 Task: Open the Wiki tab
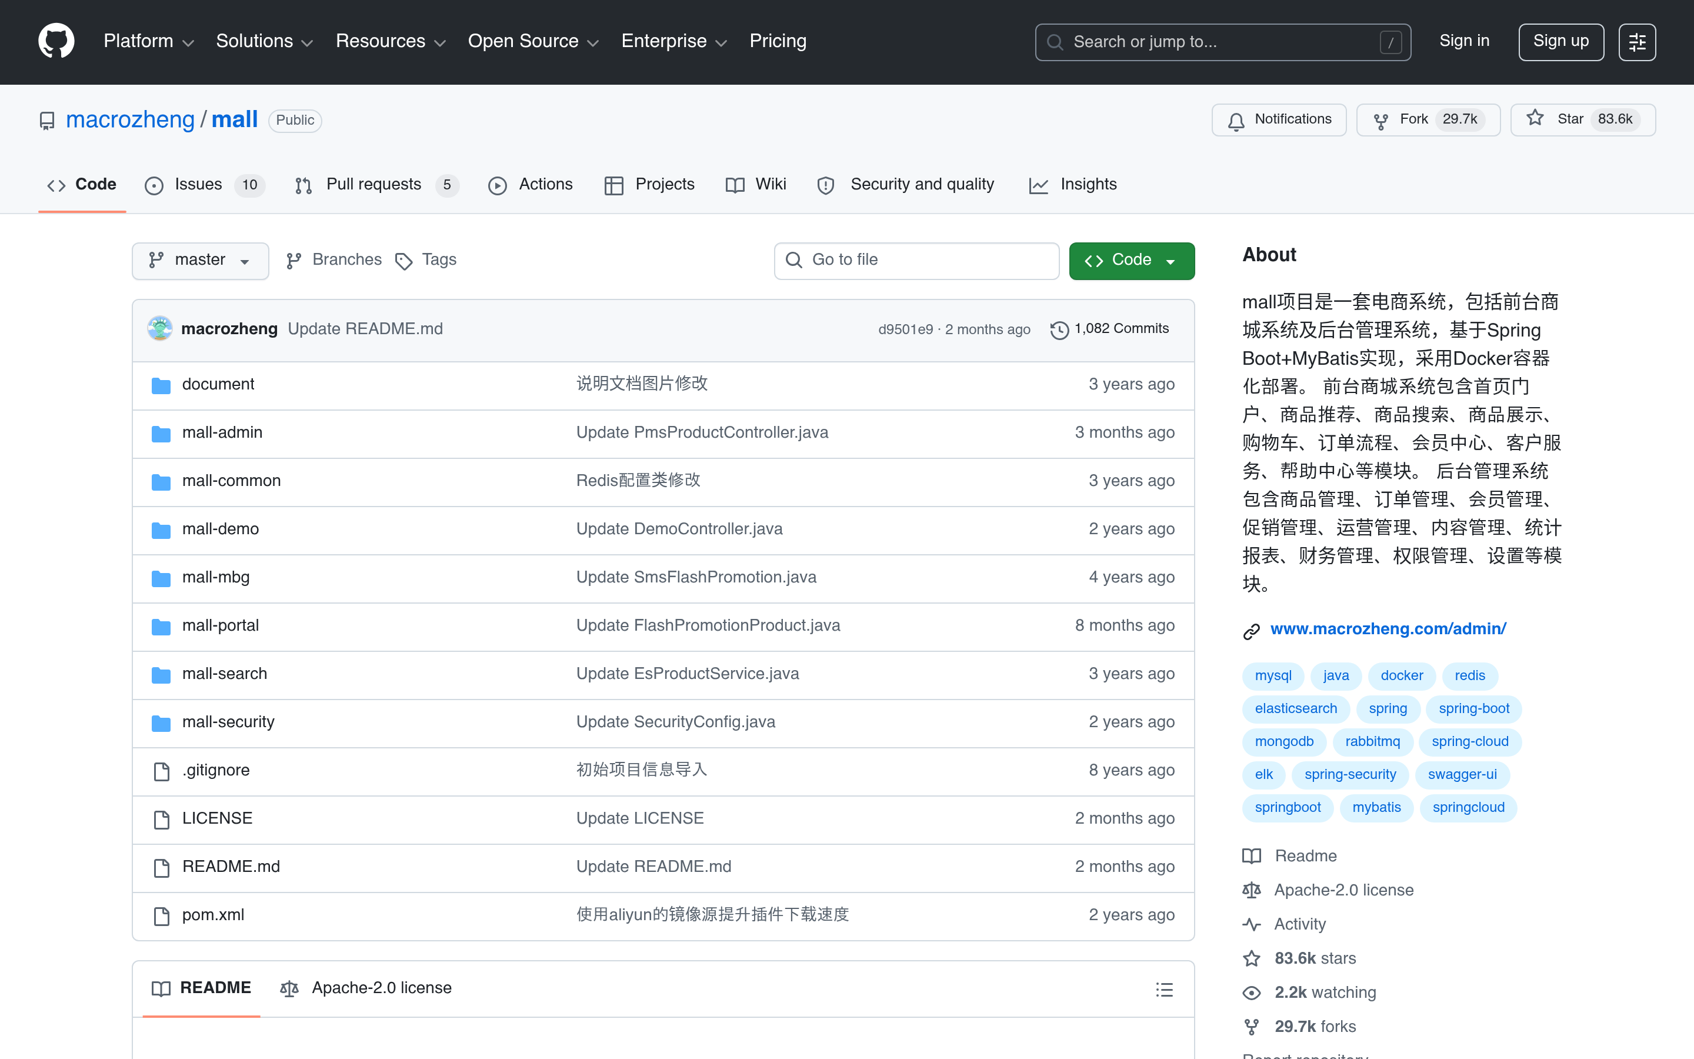[756, 185]
